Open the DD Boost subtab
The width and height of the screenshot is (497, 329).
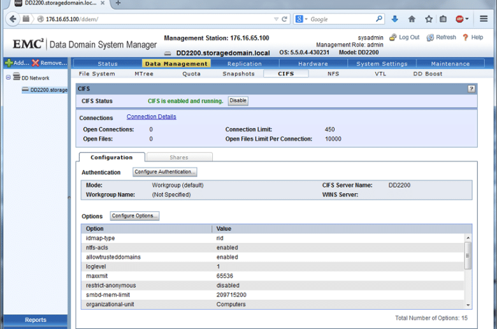pos(428,73)
